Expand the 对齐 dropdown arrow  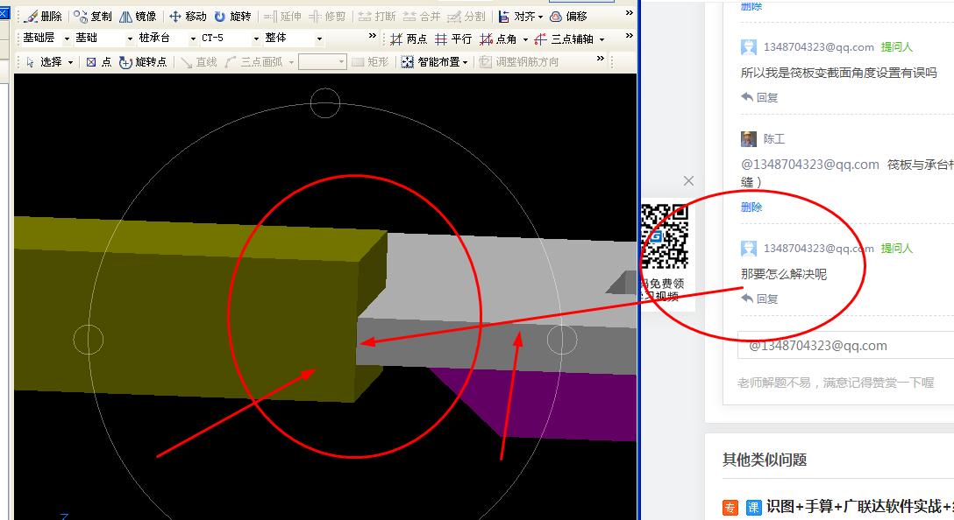click(540, 17)
